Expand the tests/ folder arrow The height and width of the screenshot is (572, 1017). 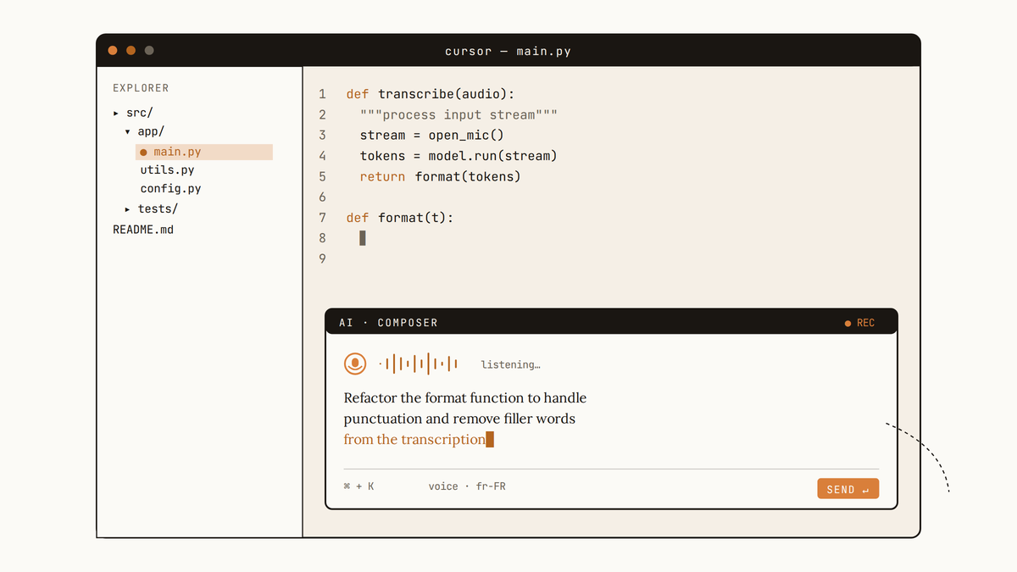point(128,209)
